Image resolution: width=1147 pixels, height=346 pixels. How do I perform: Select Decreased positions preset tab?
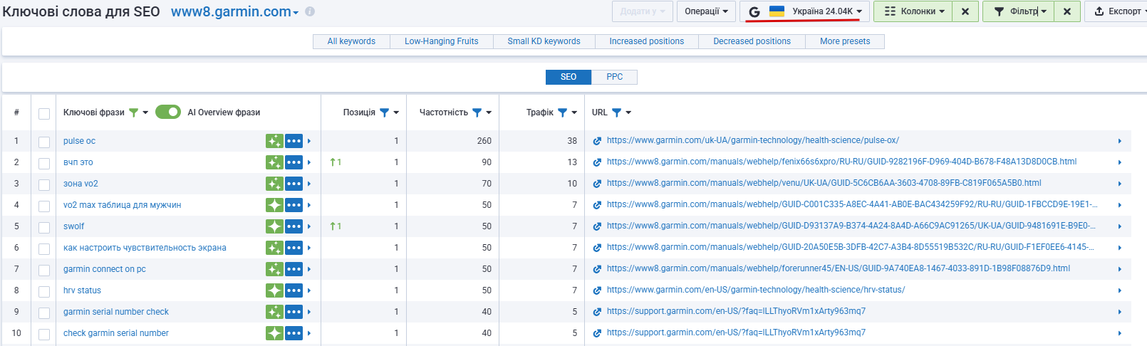[752, 41]
